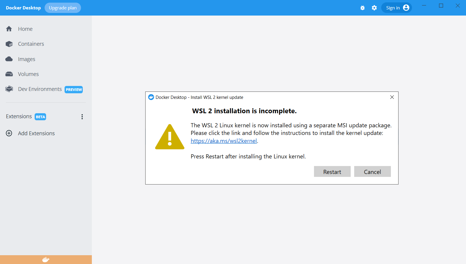Click the Sign in button
Viewport: 466px width, 264px height.
396,8
